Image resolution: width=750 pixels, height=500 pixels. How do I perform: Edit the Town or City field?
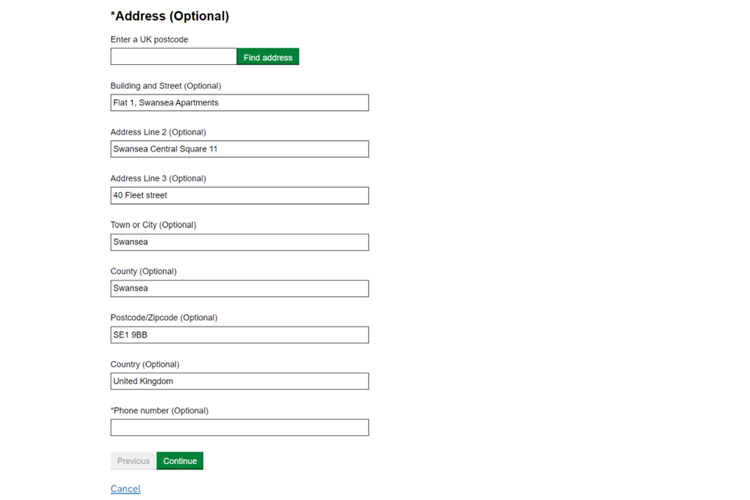pos(239,242)
